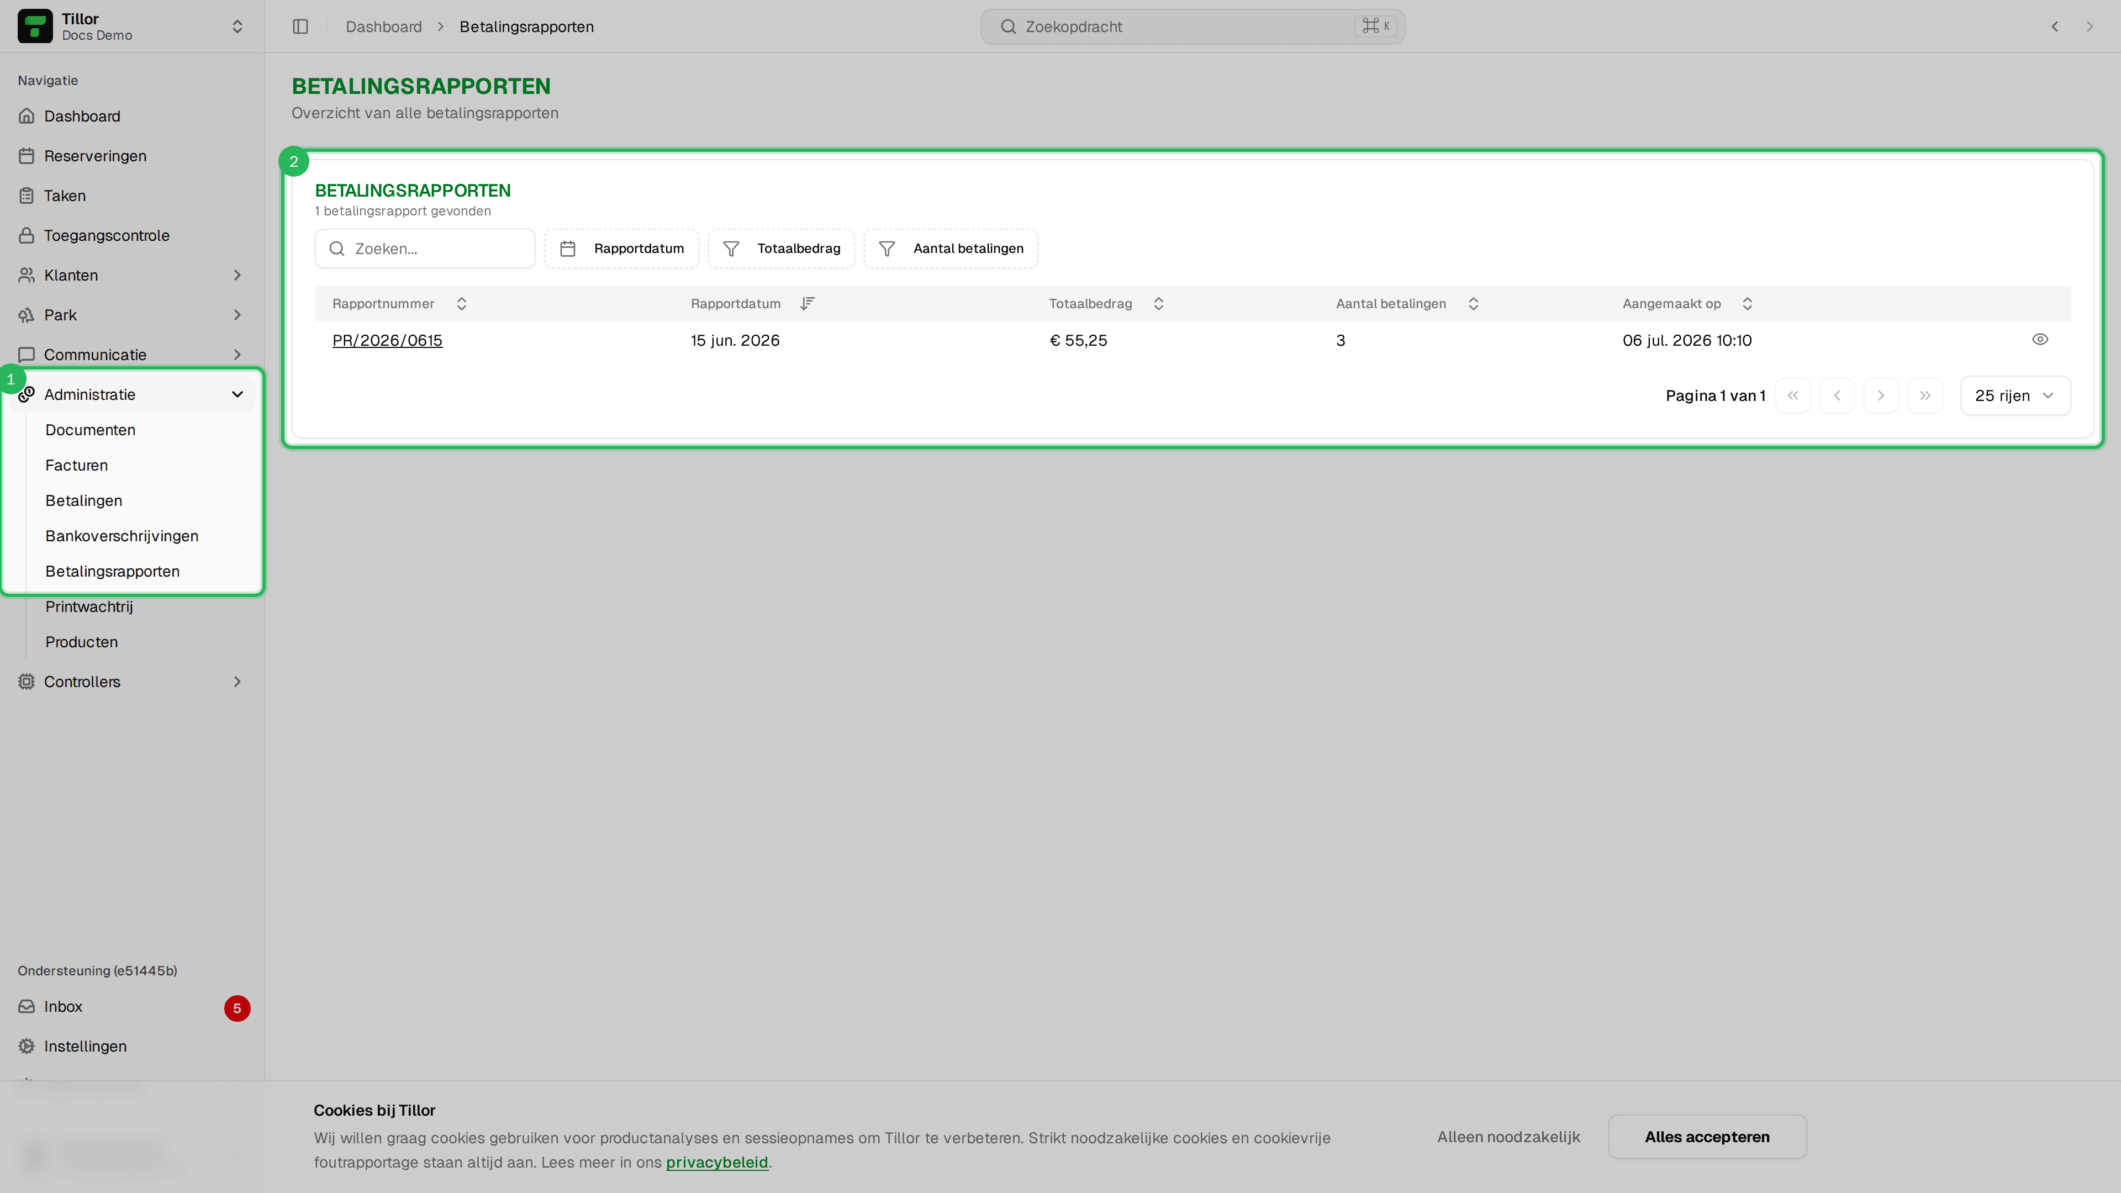Click the red Inbox badge showing 5

[x=237, y=1009]
